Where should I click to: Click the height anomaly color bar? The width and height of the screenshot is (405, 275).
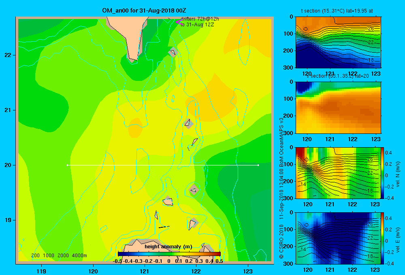(169, 254)
